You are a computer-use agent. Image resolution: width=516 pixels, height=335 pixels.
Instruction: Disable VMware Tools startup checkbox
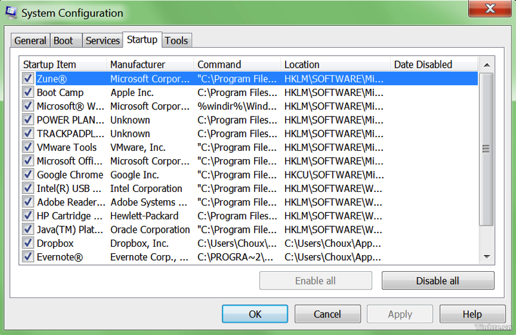pyautogui.click(x=28, y=147)
